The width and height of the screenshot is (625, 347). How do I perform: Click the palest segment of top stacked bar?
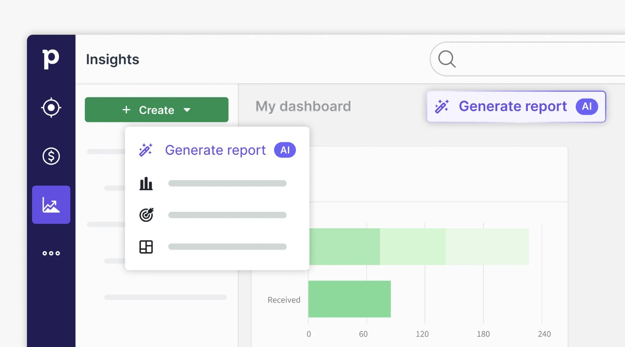point(487,247)
